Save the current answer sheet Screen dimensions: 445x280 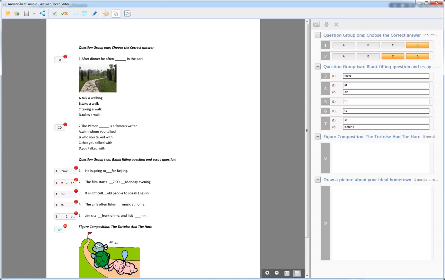[x=26, y=13]
